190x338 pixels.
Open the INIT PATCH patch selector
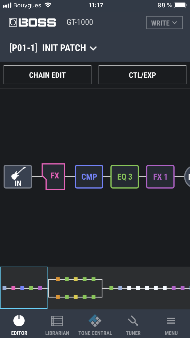pos(53,48)
